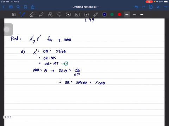Open the Elements sticker tool
This screenshot has height=126, width=169.
point(68,15)
